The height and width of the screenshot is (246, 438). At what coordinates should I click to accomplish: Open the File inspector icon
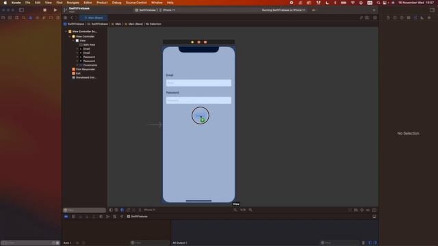point(388,18)
